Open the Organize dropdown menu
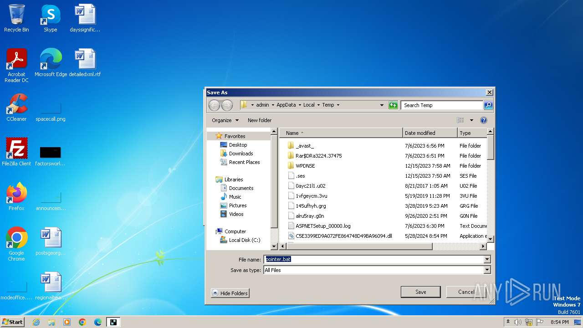The image size is (583, 328). click(225, 120)
